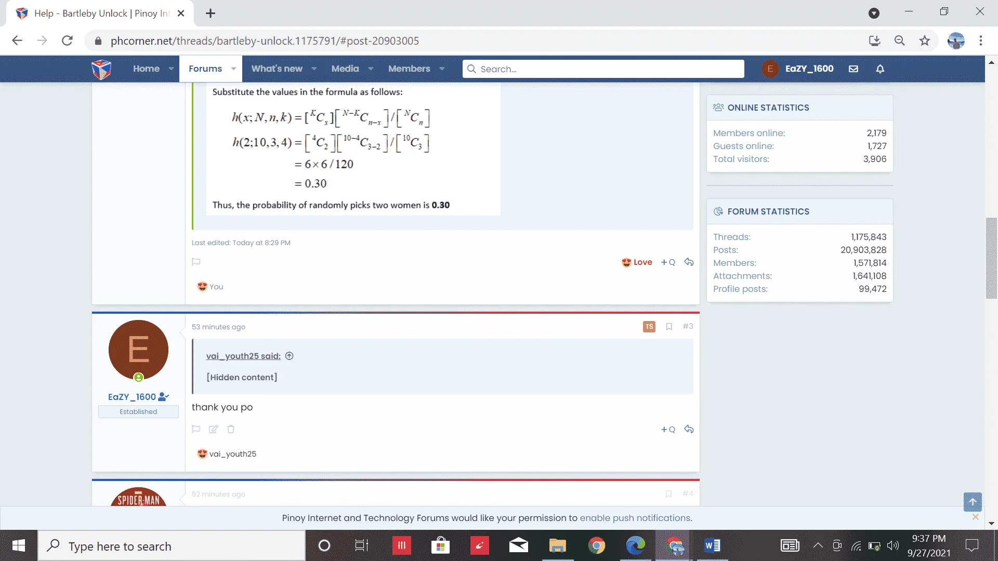998x561 pixels.
Task: Reply to post #3 arrow icon
Action: coord(689,429)
